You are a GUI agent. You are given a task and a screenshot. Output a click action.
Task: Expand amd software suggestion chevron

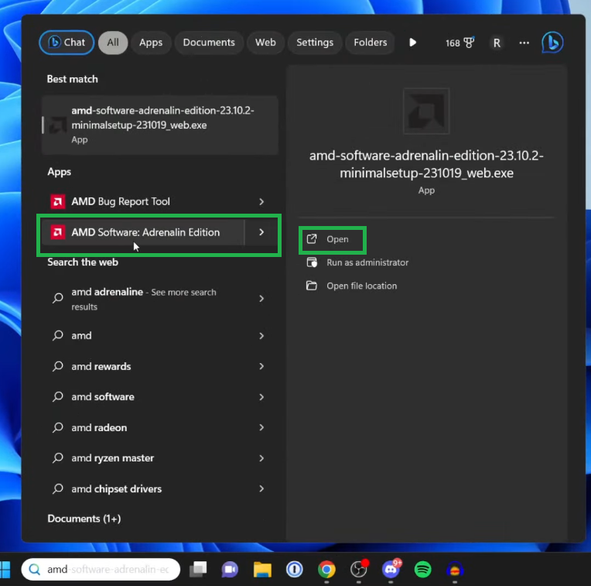coord(261,397)
